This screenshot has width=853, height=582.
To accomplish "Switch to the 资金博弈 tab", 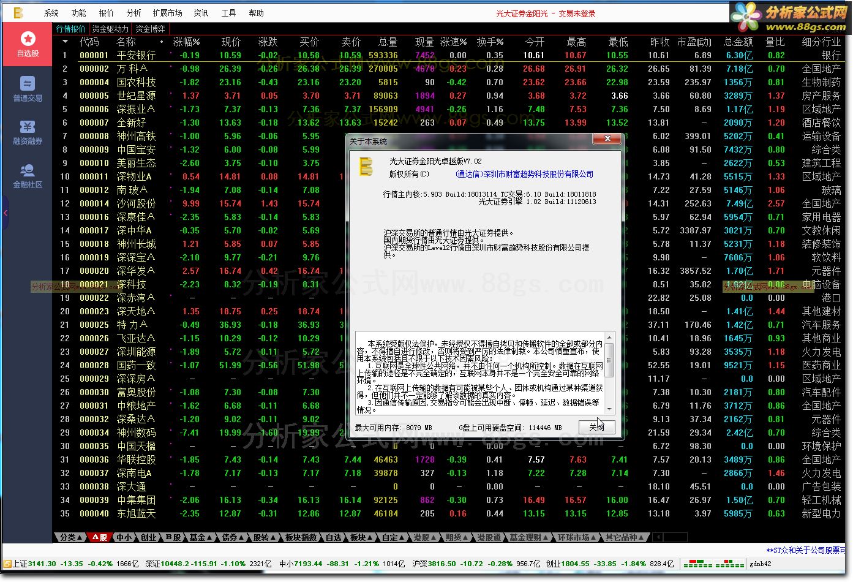I will 151,29.
